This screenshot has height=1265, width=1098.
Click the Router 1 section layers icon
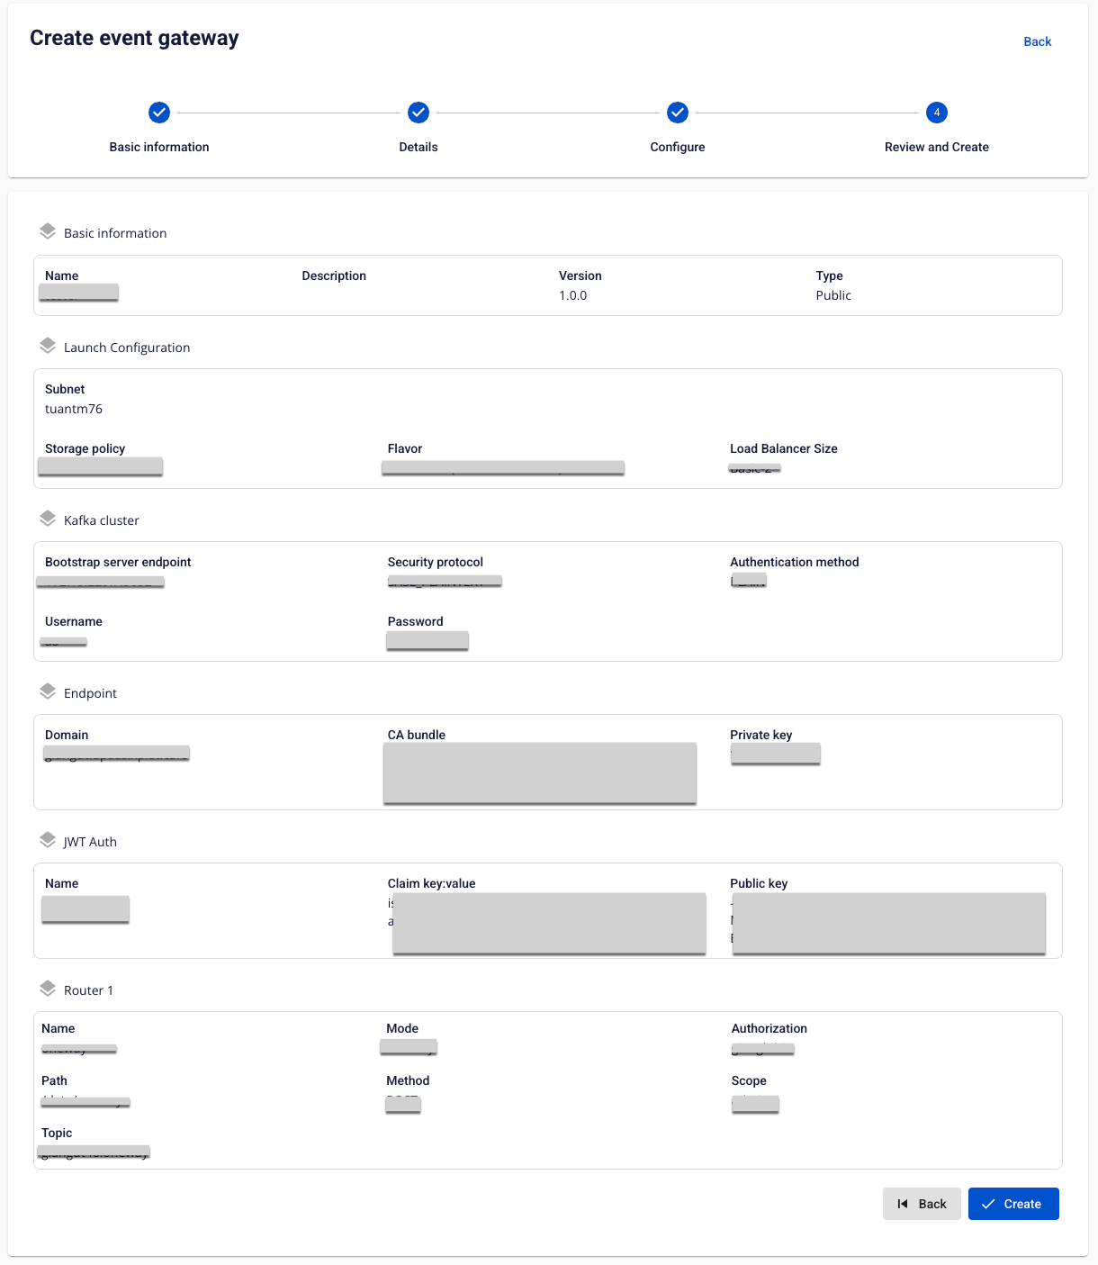[x=48, y=989]
